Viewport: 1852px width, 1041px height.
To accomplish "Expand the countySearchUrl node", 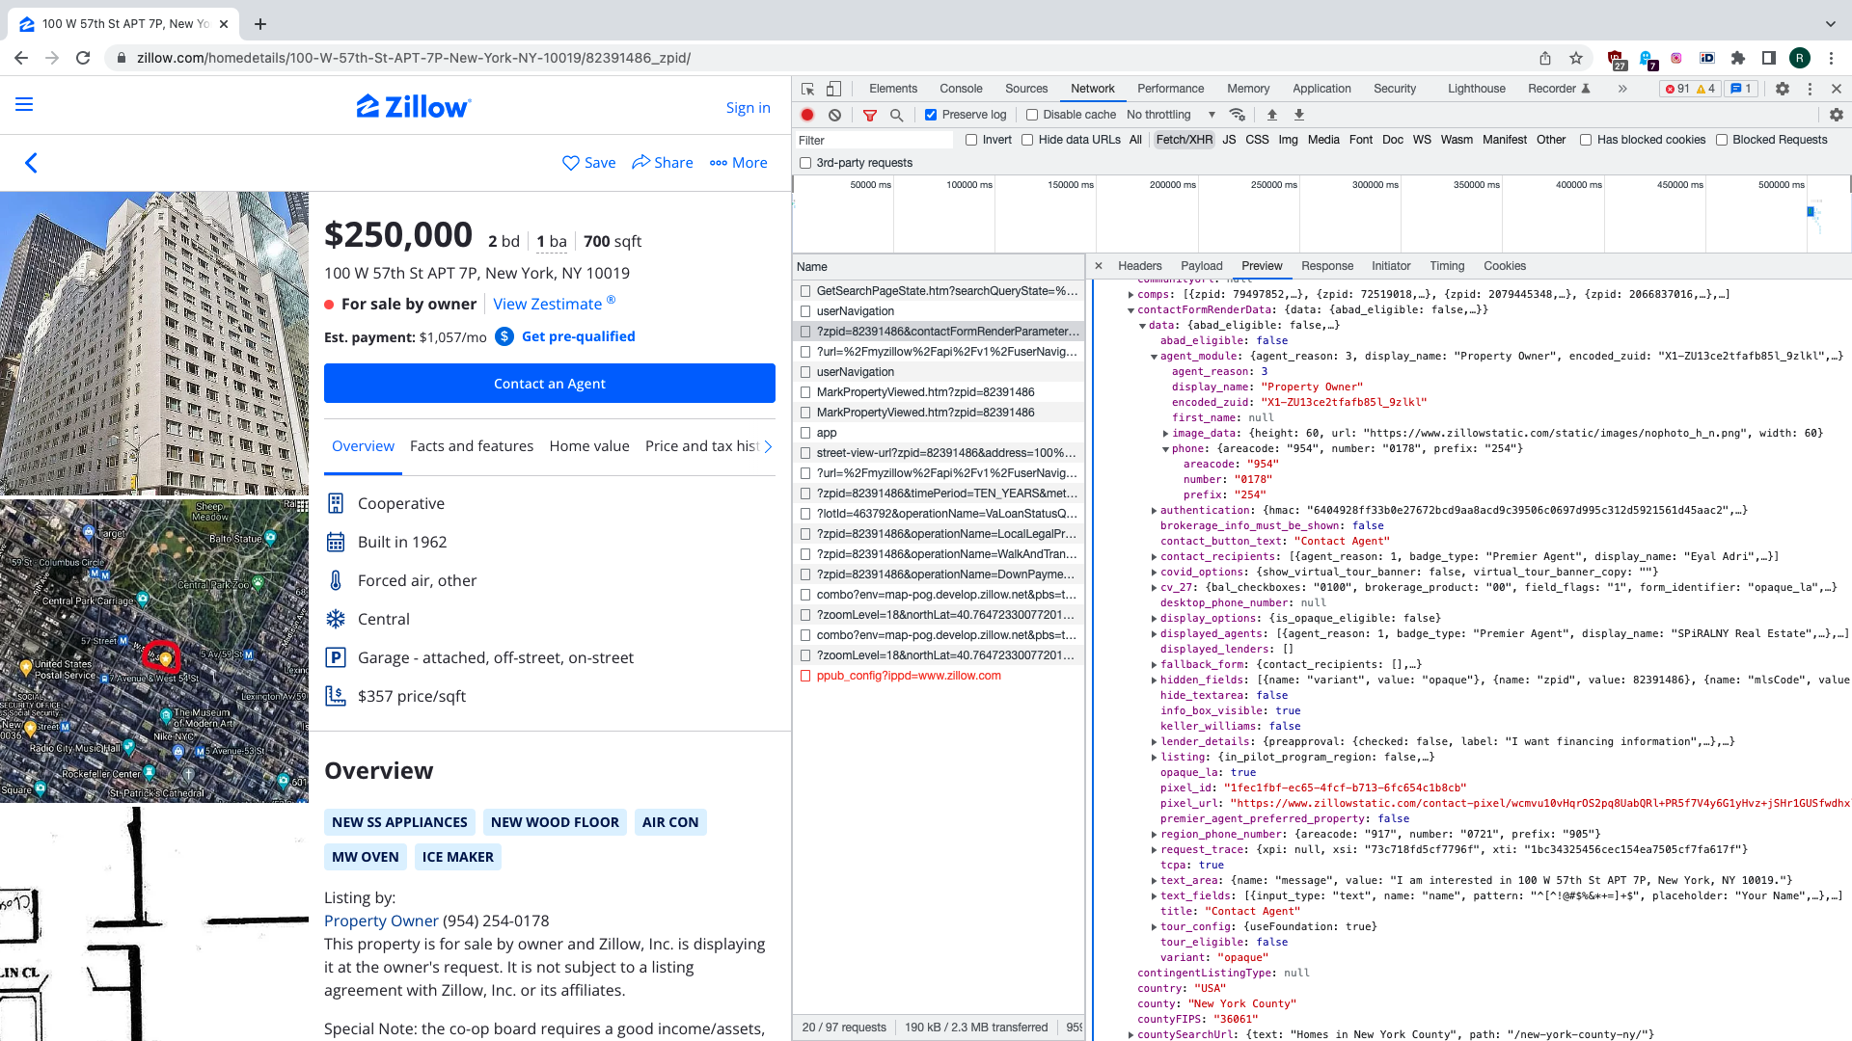I will 1130,1035.
